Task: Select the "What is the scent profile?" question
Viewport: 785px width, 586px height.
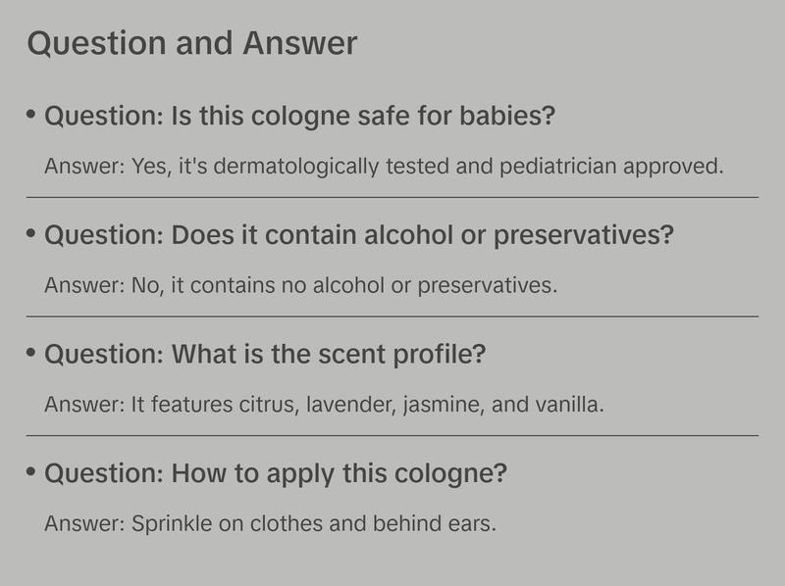Action: click(265, 355)
